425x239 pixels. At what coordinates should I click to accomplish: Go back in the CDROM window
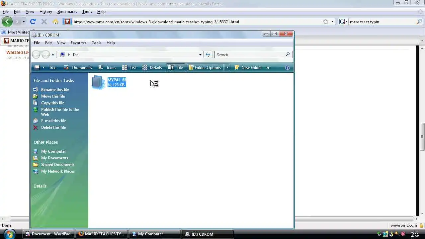36,54
